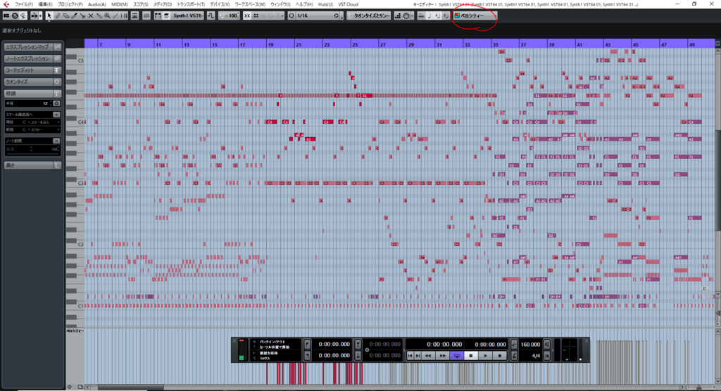Open the 編集(E) menu
Image resolution: width=721 pixels, height=391 pixels.
pyautogui.click(x=45, y=4)
